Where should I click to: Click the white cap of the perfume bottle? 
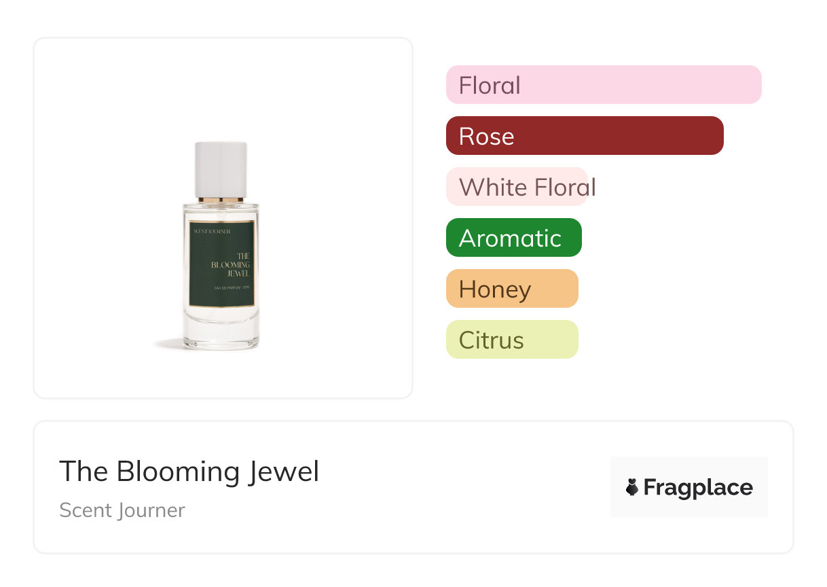[221, 168]
